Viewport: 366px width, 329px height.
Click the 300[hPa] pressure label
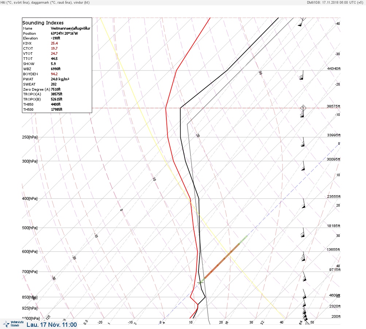pyautogui.click(x=30, y=161)
